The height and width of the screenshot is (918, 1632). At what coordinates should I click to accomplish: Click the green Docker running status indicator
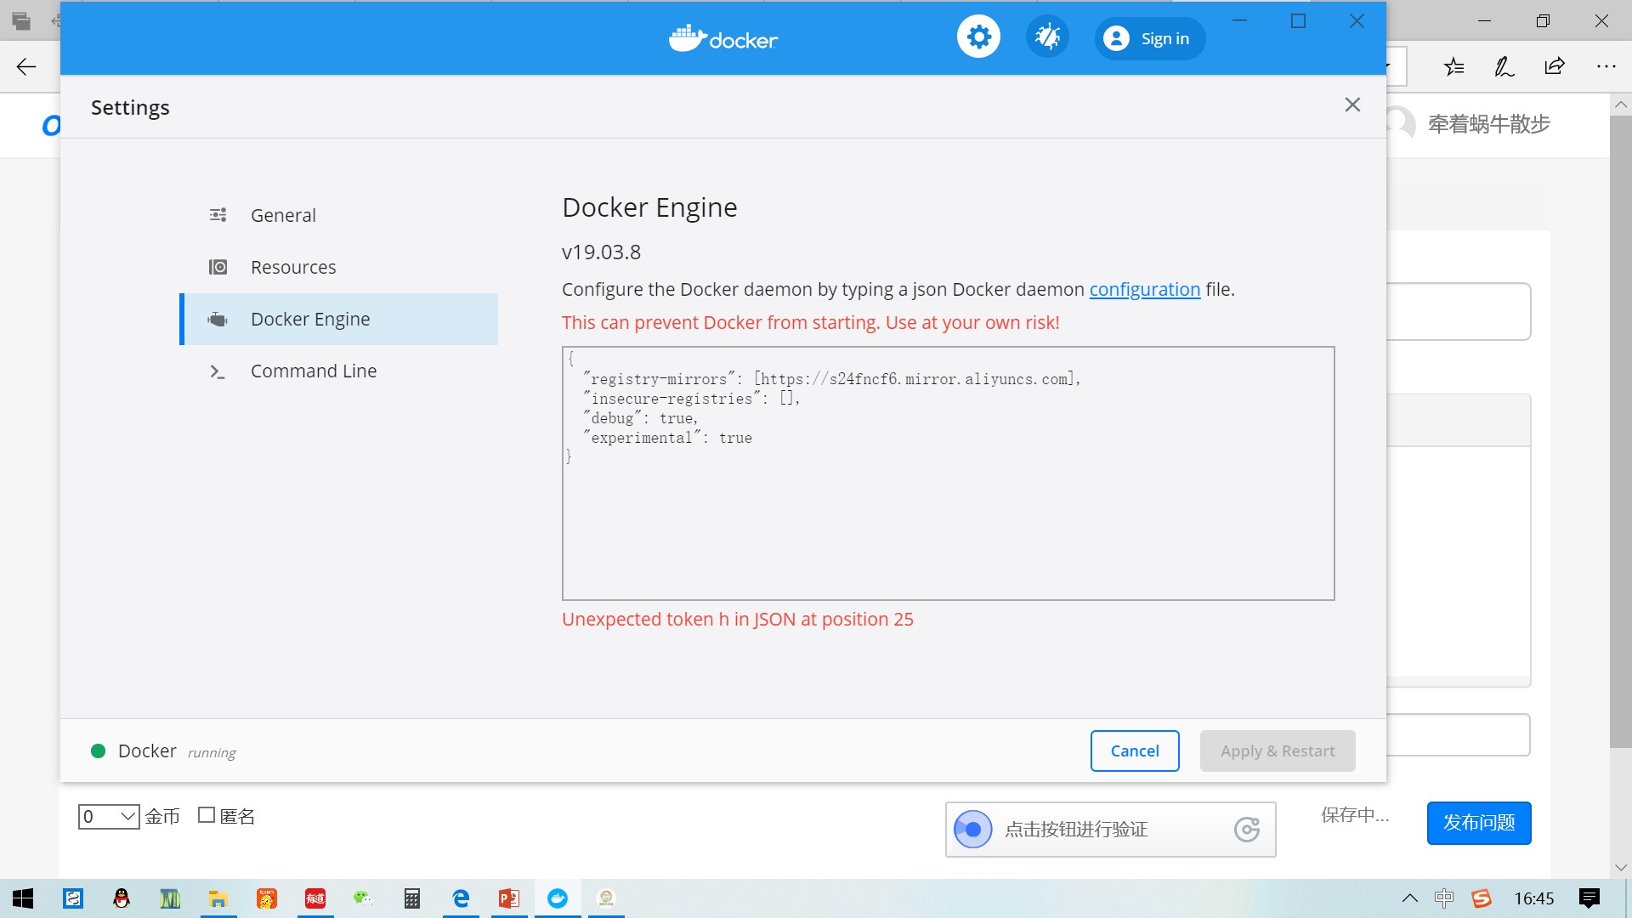[x=98, y=751]
